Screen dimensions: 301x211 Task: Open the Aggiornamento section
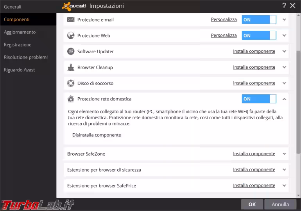pos(28,32)
